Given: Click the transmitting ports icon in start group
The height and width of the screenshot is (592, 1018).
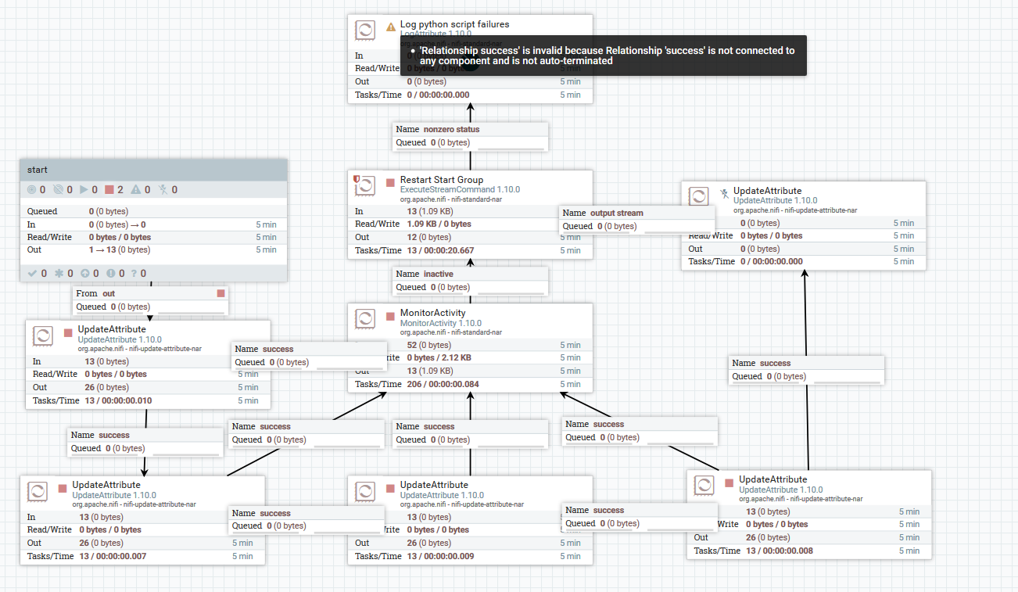Looking at the screenshot, I should pos(31,189).
